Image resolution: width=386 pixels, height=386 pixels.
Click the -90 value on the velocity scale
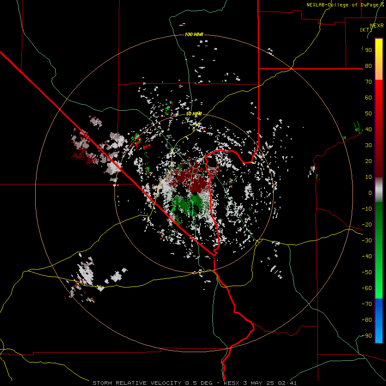(367, 335)
